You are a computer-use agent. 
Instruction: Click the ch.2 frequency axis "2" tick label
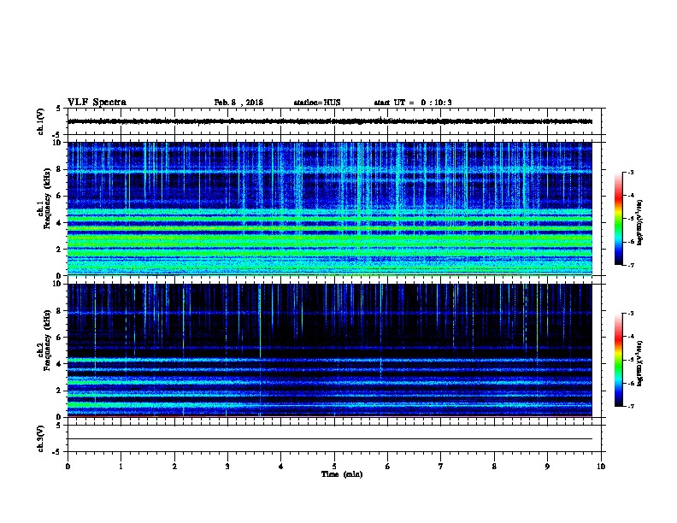point(59,391)
